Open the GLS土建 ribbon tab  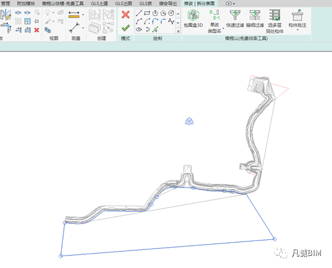pyautogui.click(x=99, y=4)
